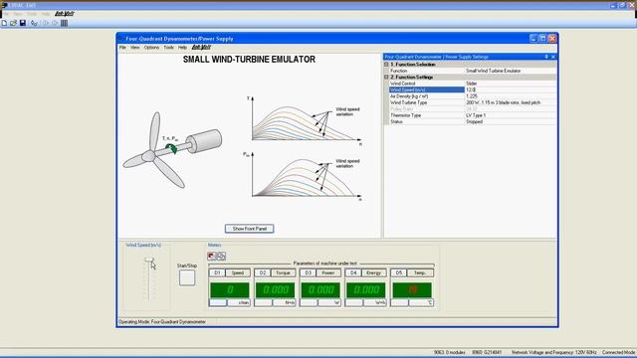This screenshot has width=637, height=358.
Task: Click the Temp. meter °C unit button
Action: click(421, 302)
